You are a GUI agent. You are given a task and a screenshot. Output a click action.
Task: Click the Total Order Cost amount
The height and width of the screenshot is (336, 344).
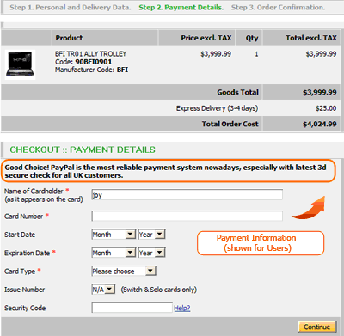pyautogui.click(x=320, y=124)
